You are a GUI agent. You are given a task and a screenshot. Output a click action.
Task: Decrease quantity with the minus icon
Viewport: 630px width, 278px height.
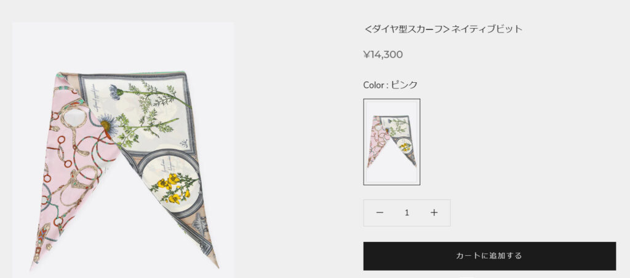pyautogui.click(x=380, y=213)
